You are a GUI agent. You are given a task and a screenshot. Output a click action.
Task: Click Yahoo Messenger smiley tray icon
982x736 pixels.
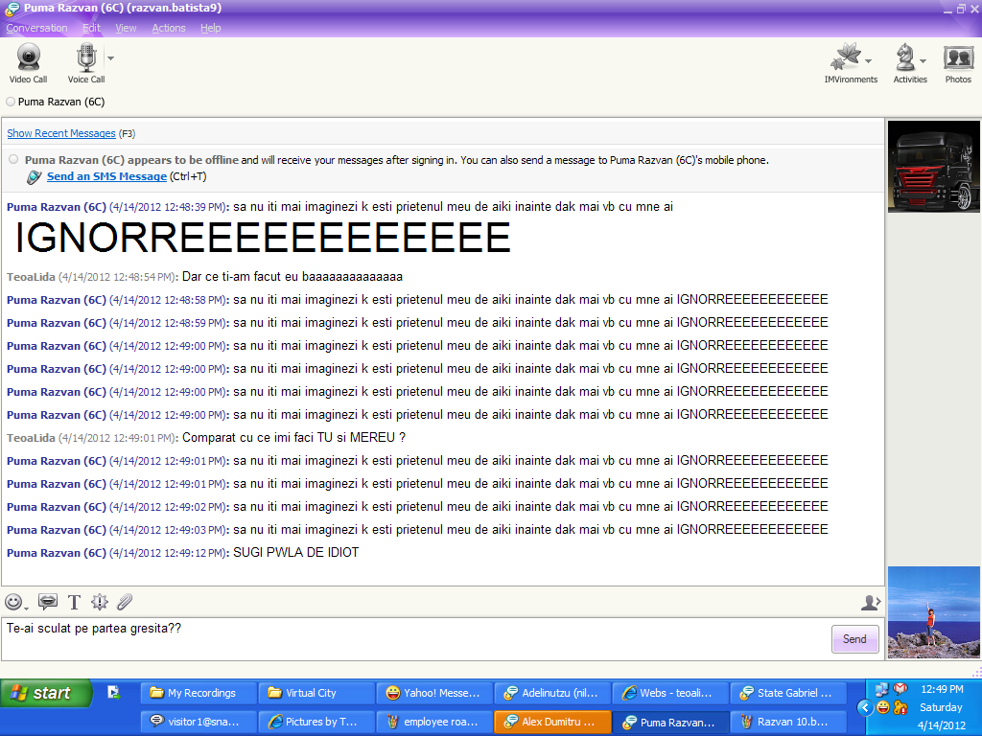pos(883,708)
